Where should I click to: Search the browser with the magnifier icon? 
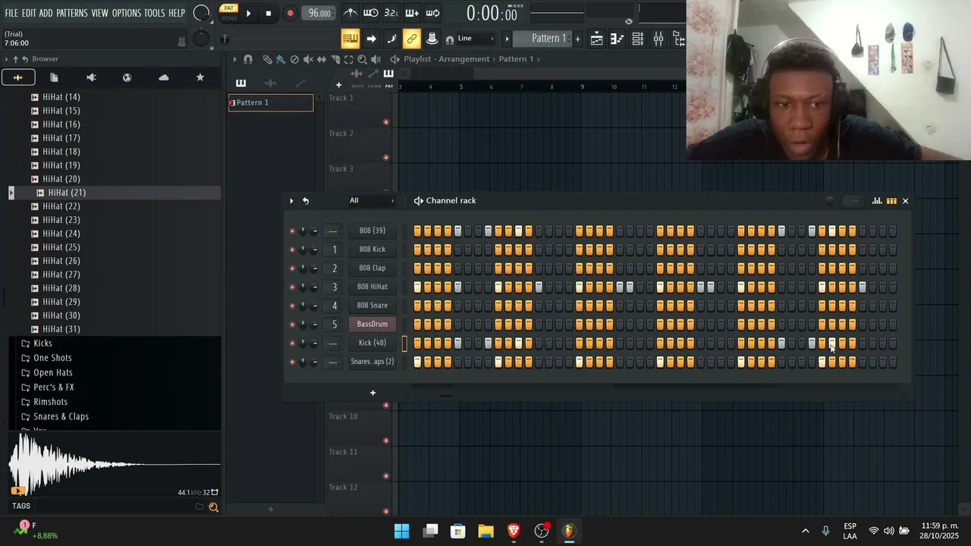pyautogui.click(x=213, y=507)
